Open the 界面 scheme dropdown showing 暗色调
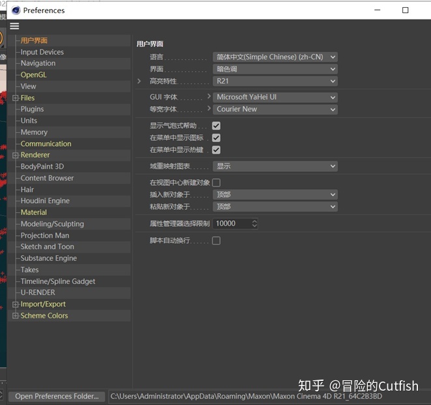The width and height of the screenshot is (431, 405). 275,69
